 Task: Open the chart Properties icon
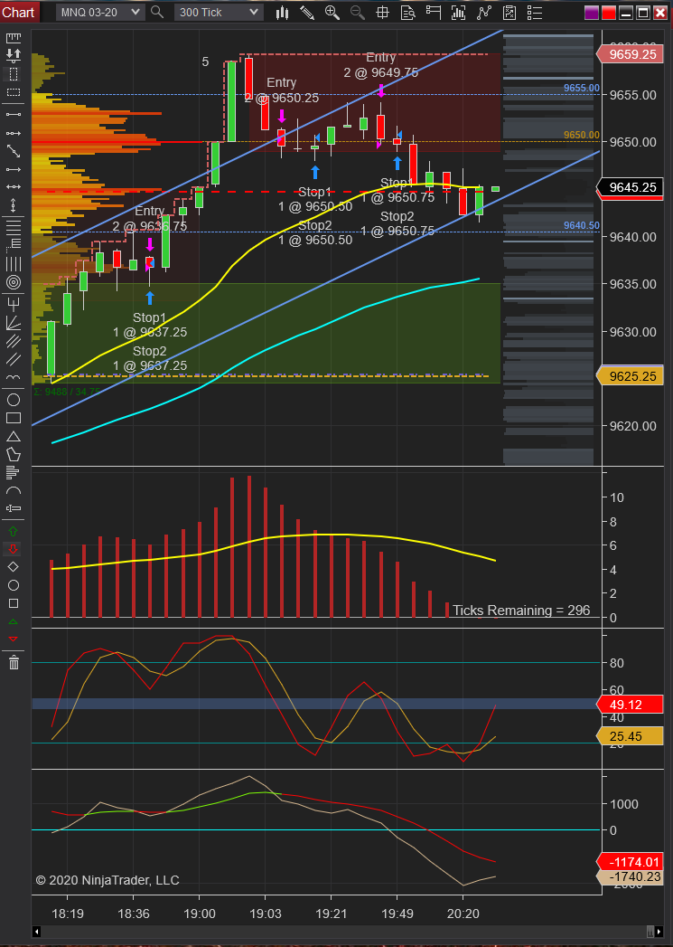click(x=509, y=12)
